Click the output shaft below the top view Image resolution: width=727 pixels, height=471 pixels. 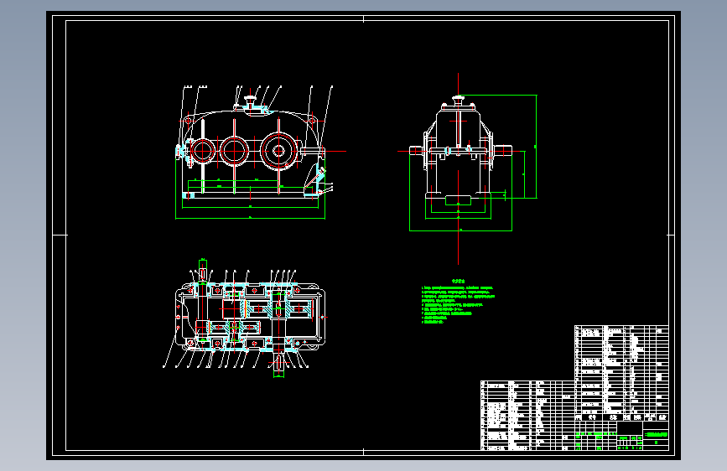(x=278, y=363)
